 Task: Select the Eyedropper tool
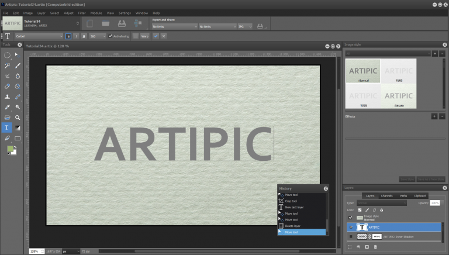(x=7, y=107)
